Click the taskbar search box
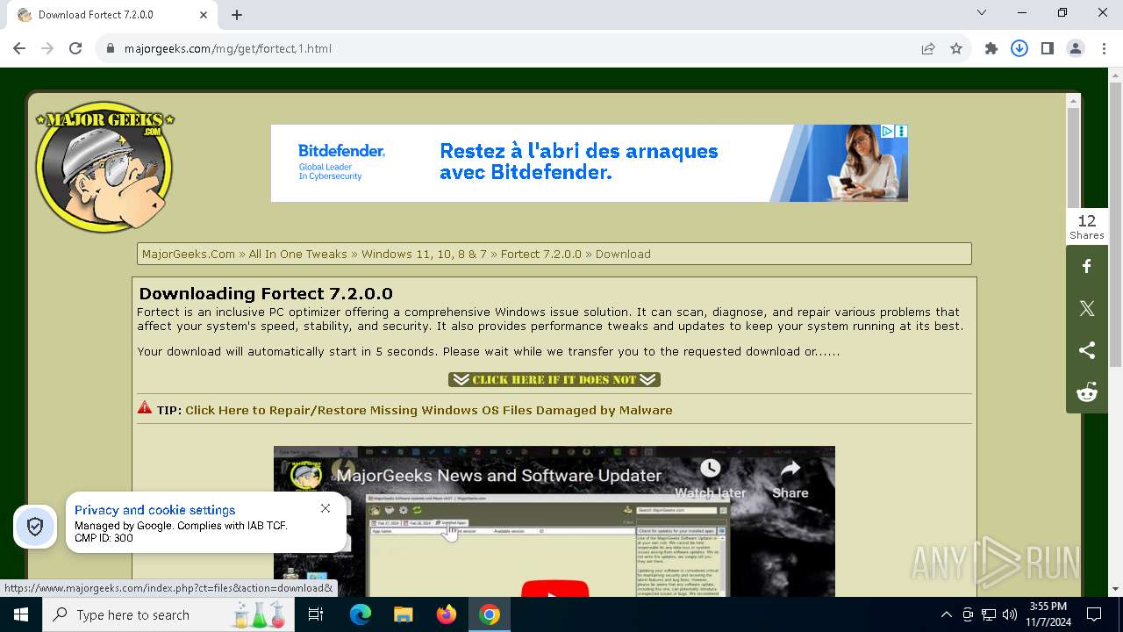1123x632 pixels. pos(168,614)
